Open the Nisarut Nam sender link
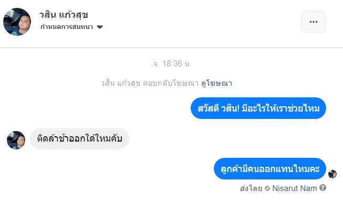Image resolution: width=343 pixels, height=221 pixels. coord(294,188)
